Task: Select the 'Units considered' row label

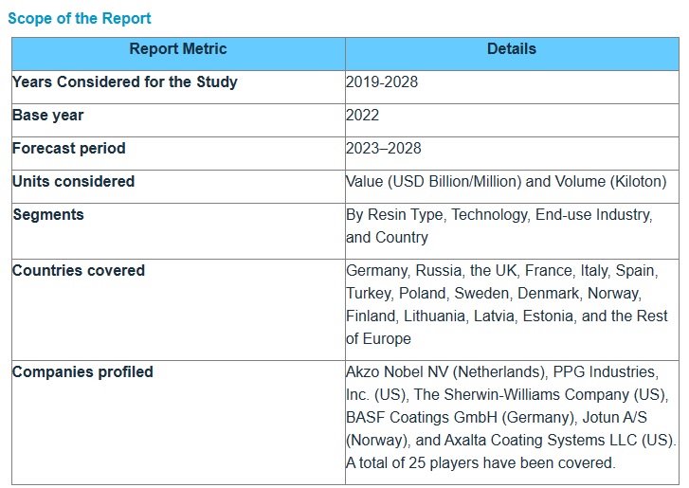Action: pyautogui.click(x=74, y=182)
